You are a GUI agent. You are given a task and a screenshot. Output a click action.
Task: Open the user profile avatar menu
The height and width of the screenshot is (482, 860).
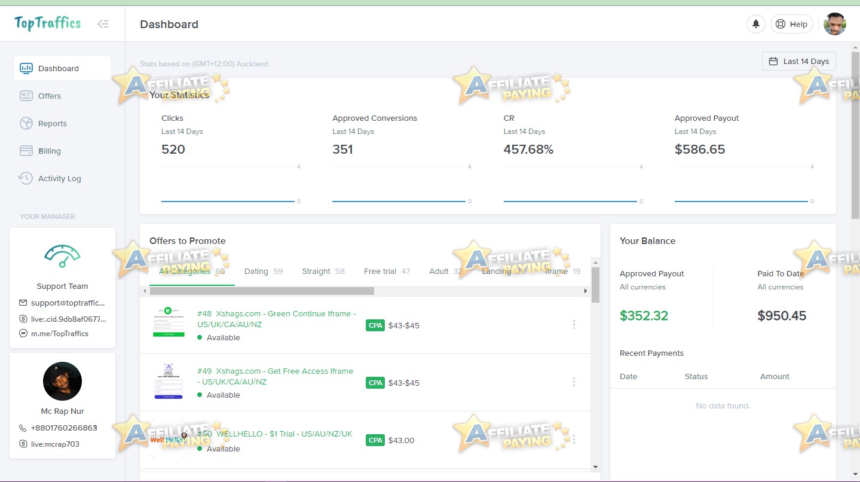835,24
